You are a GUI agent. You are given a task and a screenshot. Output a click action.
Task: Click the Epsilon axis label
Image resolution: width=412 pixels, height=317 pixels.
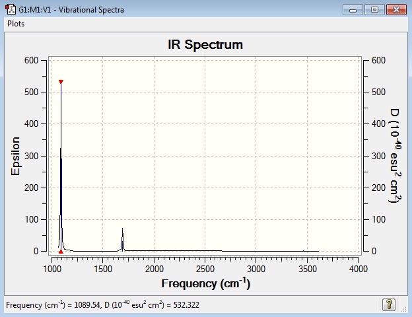(15, 156)
